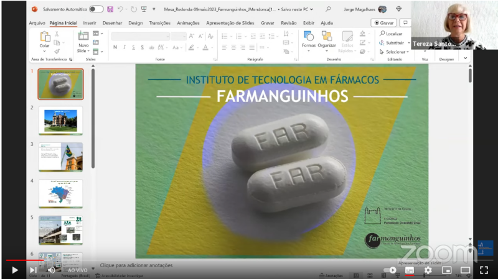Click the Gravar button
This screenshot has width=498, height=279.
click(x=383, y=23)
